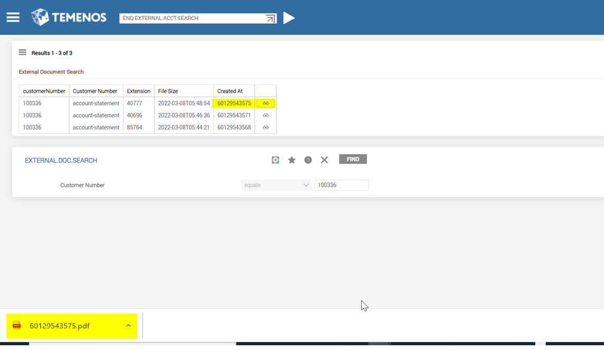Click the add selection criteria plus icon
The height and width of the screenshot is (350, 604).
pyautogui.click(x=275, y=160)
